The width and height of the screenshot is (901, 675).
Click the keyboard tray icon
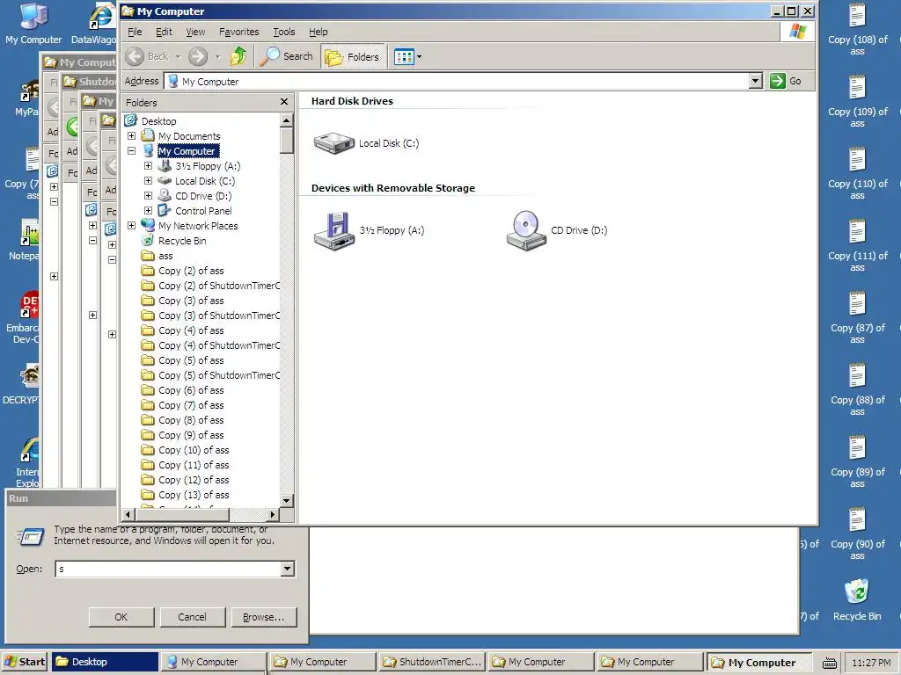click(x=829, y=663)
